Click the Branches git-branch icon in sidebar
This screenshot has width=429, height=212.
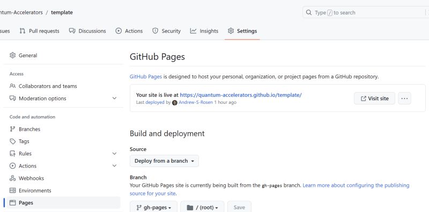[12, 129]
